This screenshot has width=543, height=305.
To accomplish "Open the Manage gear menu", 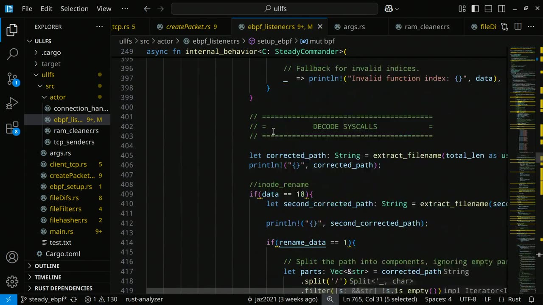I will pyautogui.click(x=12, y=281).
